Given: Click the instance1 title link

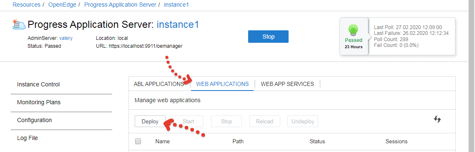Looking at the screenshot, I should pyautogui.click(x=178, y=25).
